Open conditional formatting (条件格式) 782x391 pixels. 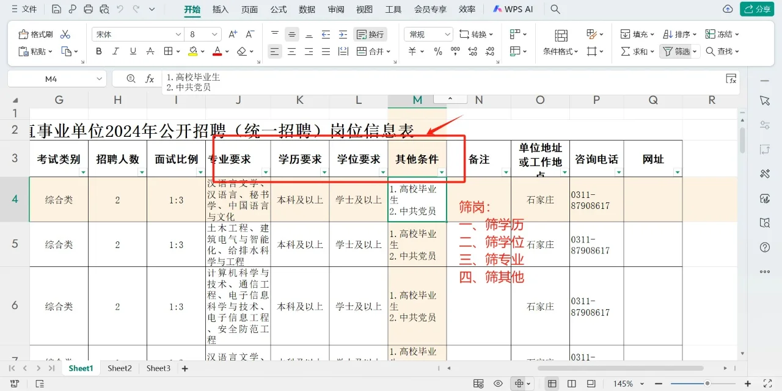(558, 51)
